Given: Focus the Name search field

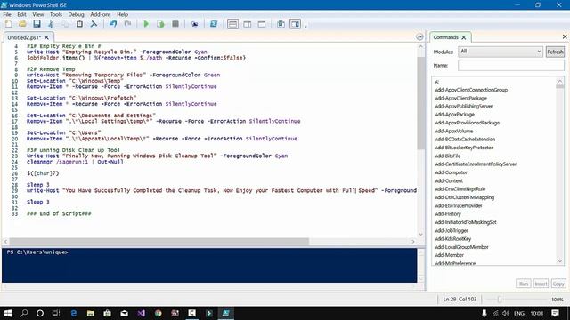Looking at the screenshot, I should (x=510, y=65).
